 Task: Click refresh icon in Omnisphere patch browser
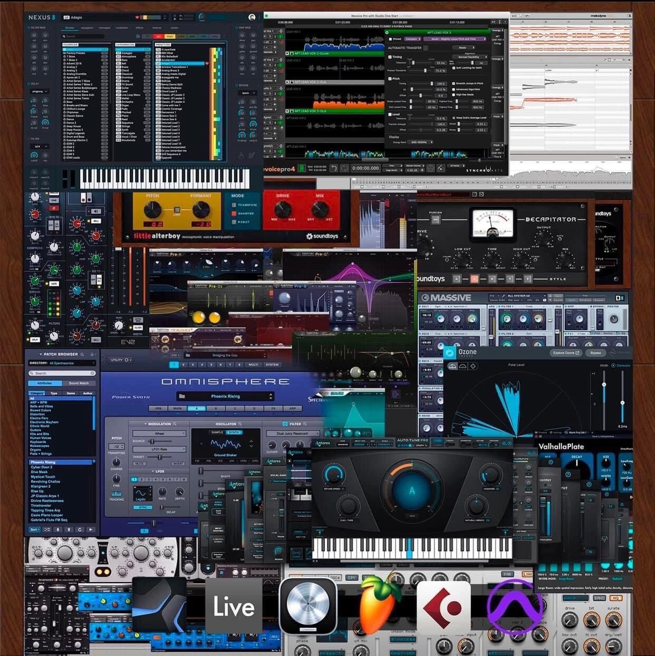tap(80, 529)
